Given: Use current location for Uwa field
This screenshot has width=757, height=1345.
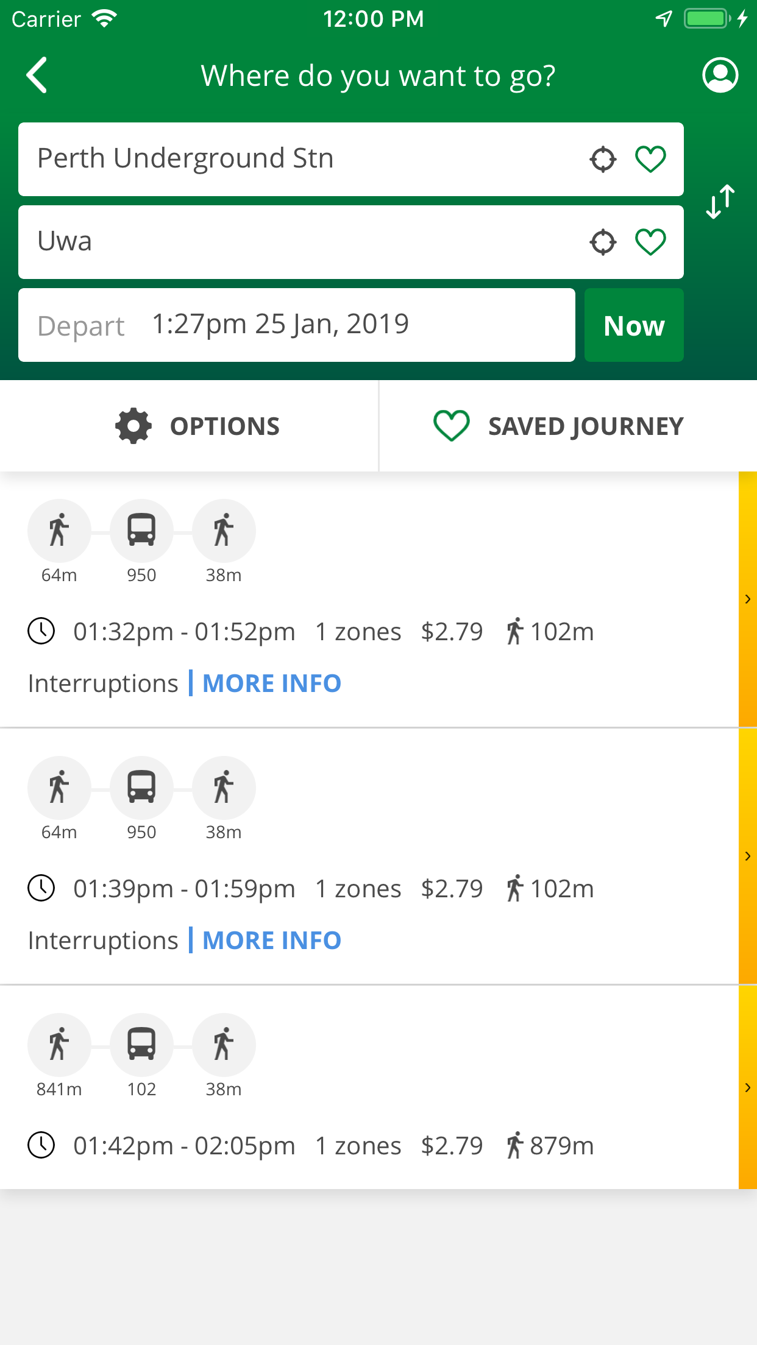Looking at the screenshot, I should (603, 242).
